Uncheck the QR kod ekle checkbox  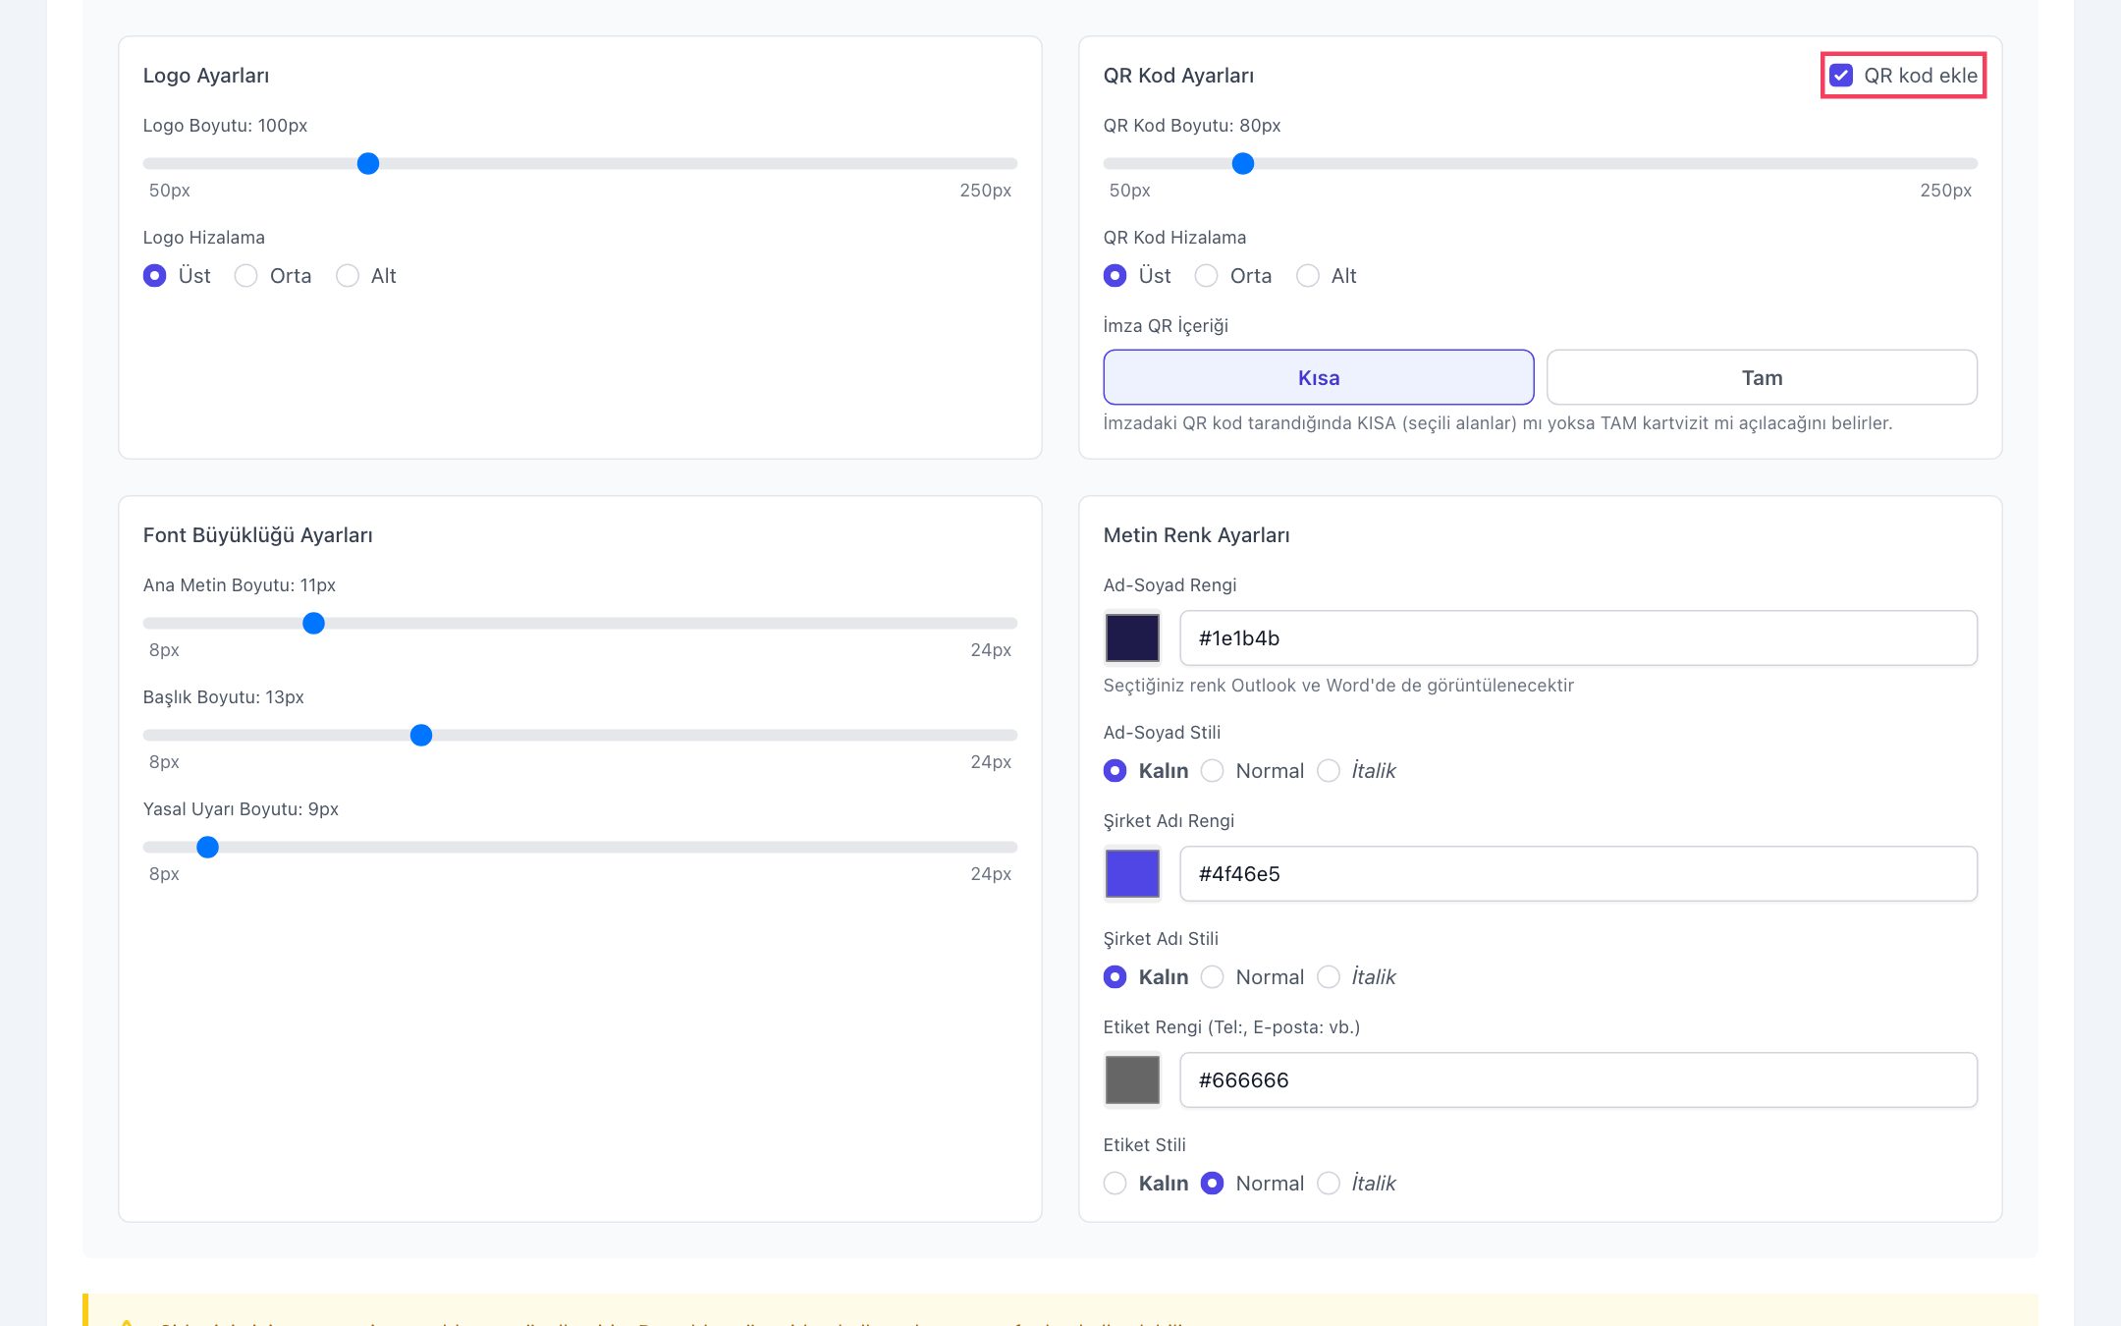pyautogui.click(x=1841, y=76)
